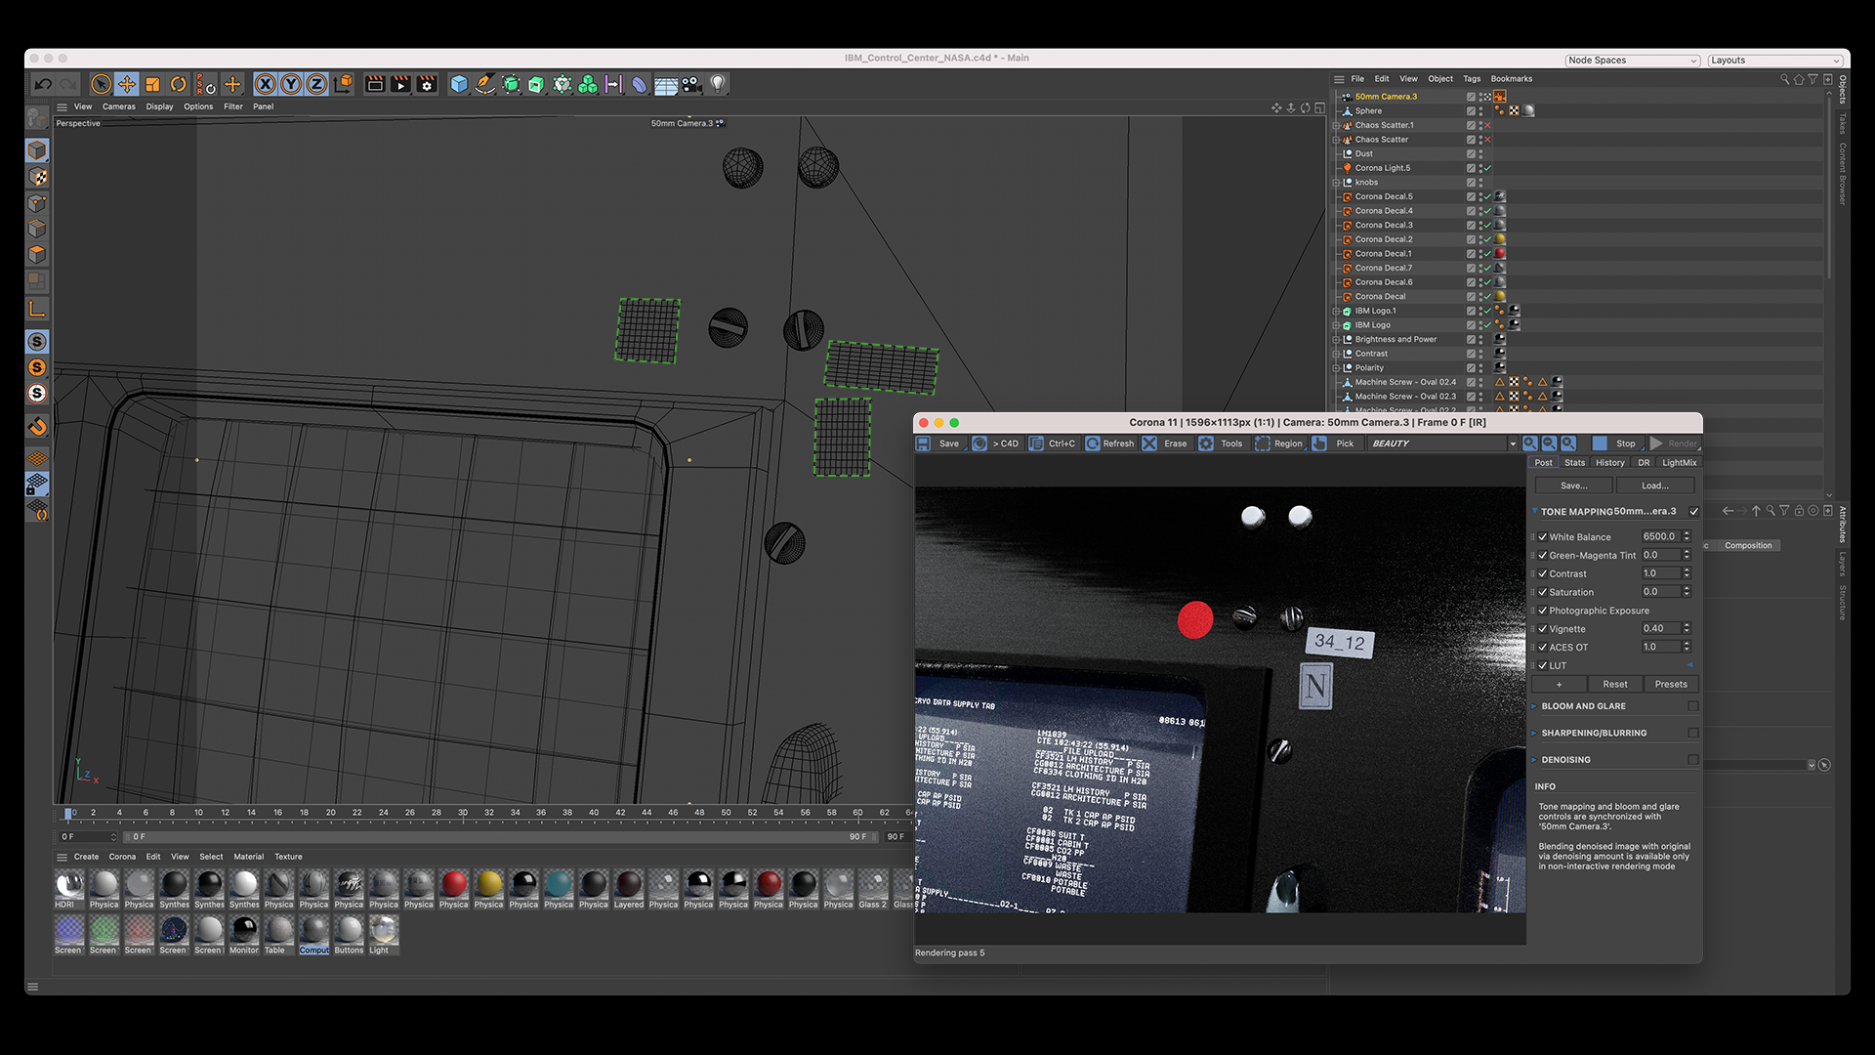This screenshot has height=1055, width=1875.
Task: Expand the Chaos Scatter.1 object hierarchy
Action: 1336,125
